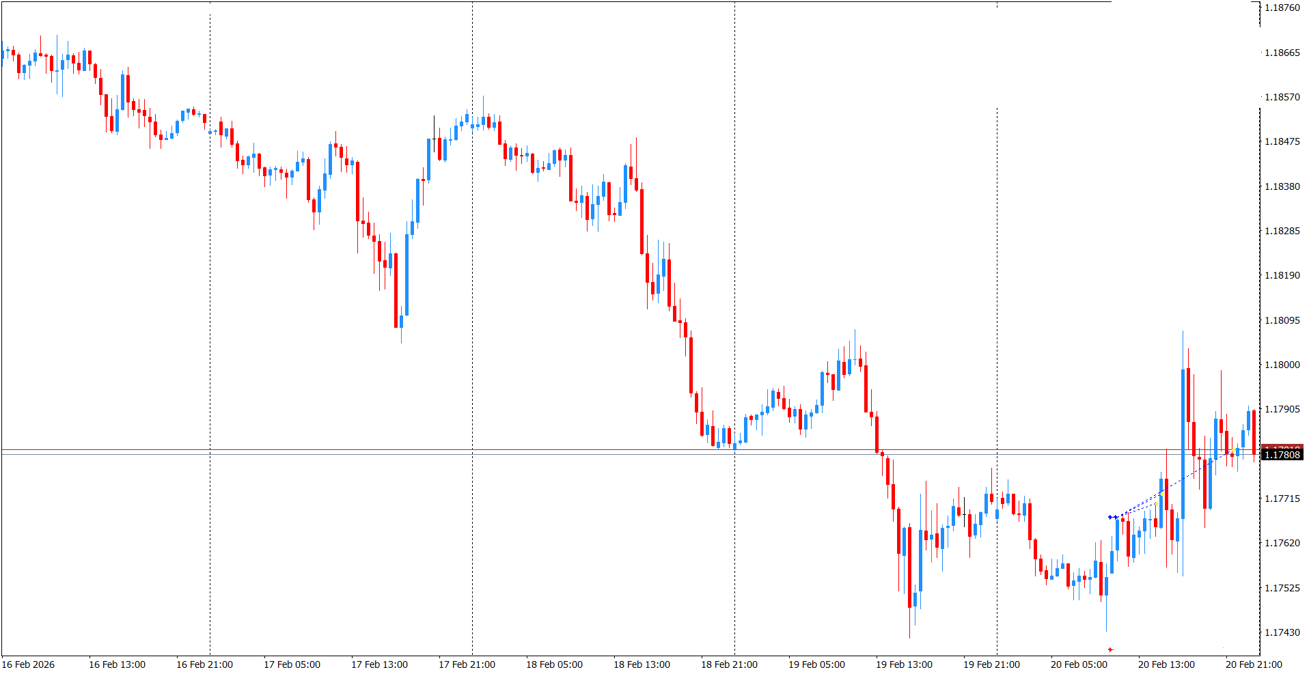1309x674 pixels.
Task: Pick the '17 Feb 21:00' time label
Action: 467,664
